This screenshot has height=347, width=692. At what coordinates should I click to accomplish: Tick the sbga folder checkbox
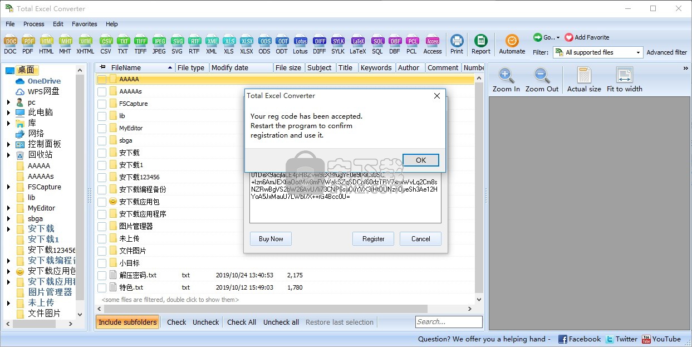pyautogui.click(x=102, y=140)
